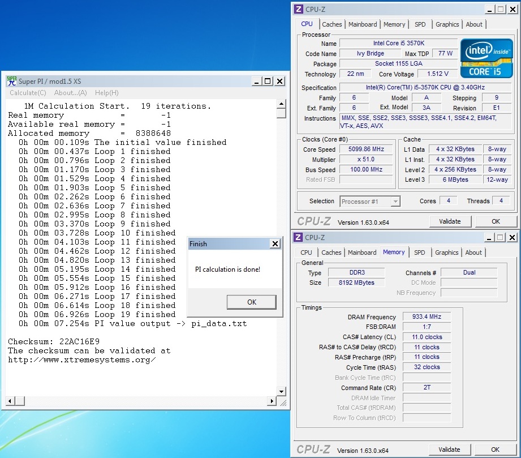The image size is (521, 458).
Task: Switch to Mainboard tab in top CPU-Z window
Action: click(363, 24)
